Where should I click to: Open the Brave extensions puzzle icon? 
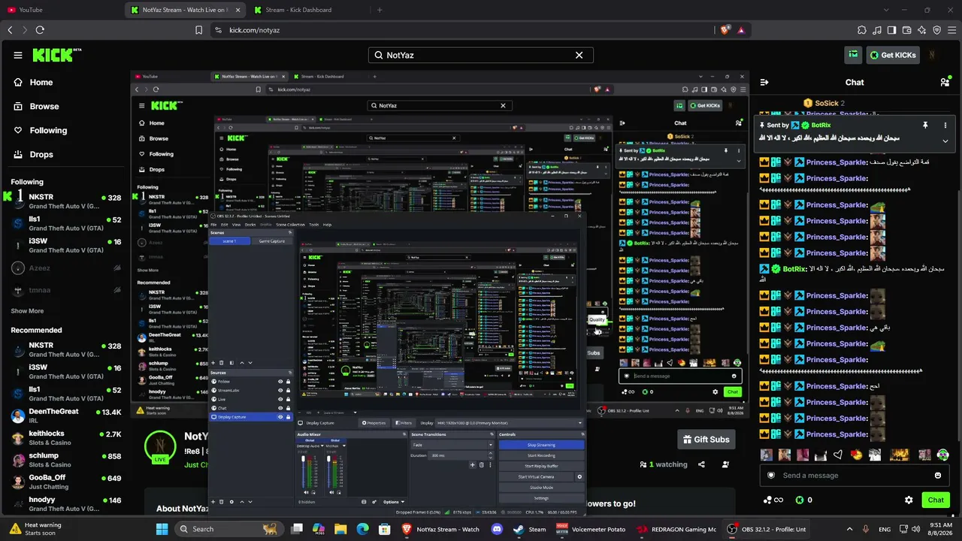[862, 30]
